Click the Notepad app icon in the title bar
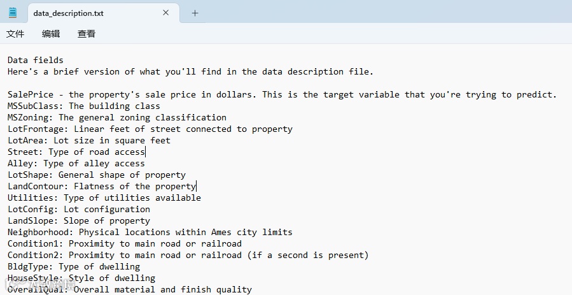The width and height of the screenshot is (572, 295). pos(13,13)
